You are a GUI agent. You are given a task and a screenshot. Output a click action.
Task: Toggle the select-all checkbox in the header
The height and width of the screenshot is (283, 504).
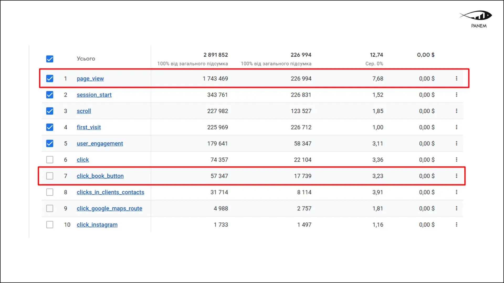[x=50, y=59]
